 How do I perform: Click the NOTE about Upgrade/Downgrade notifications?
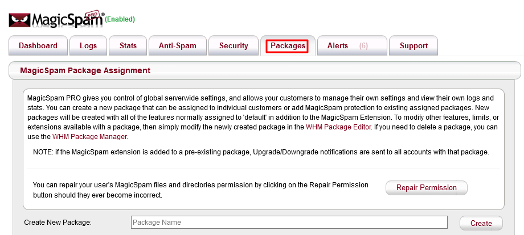tap(261, 153)
